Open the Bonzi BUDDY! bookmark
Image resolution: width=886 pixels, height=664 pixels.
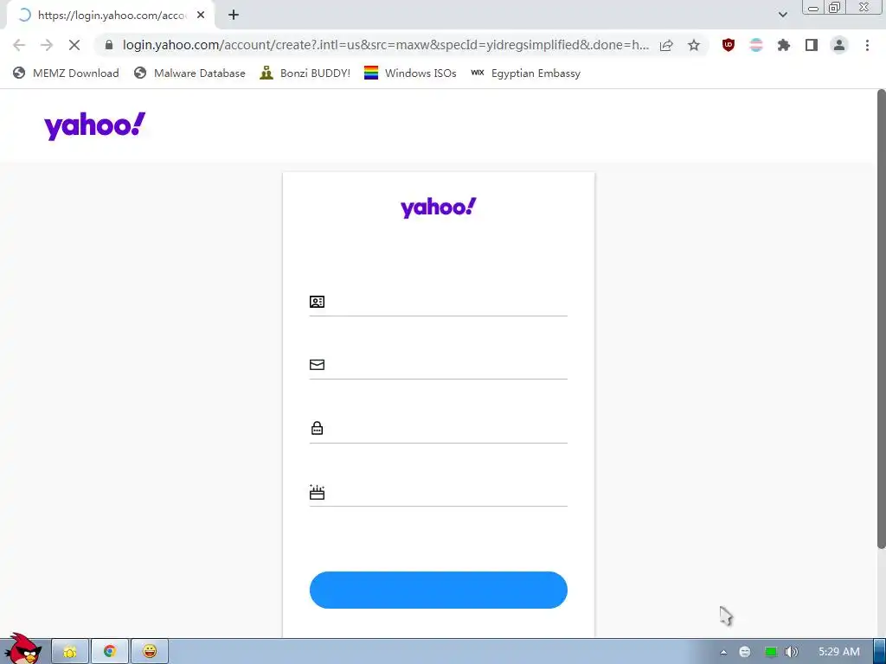pyautogui.click(x=305, y=73)
